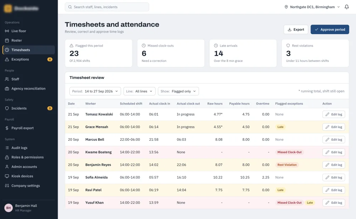The height and width of the screenshot is (219, 356).
Task: Edit log for Benjamin Reyes
Action: [x=334, y=165]
